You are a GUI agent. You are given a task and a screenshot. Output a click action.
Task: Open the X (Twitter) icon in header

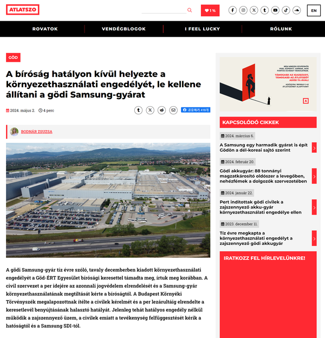tap(254, 10)
